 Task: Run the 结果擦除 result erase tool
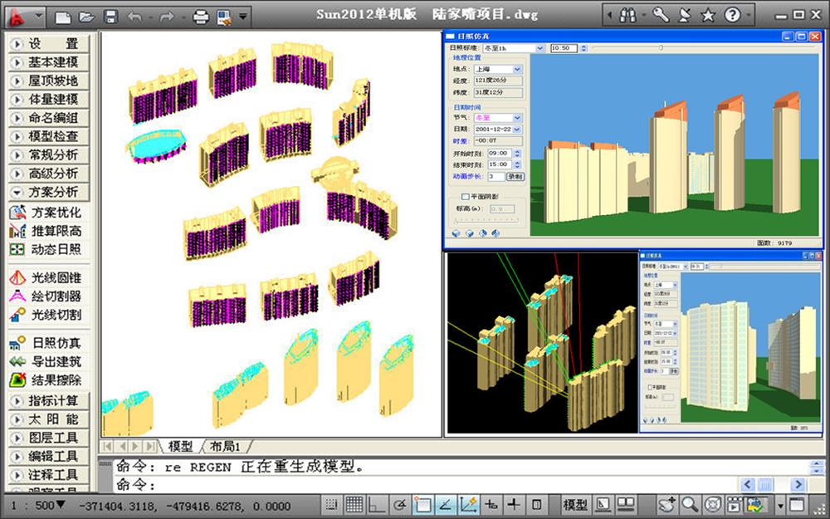pos(46,379)
